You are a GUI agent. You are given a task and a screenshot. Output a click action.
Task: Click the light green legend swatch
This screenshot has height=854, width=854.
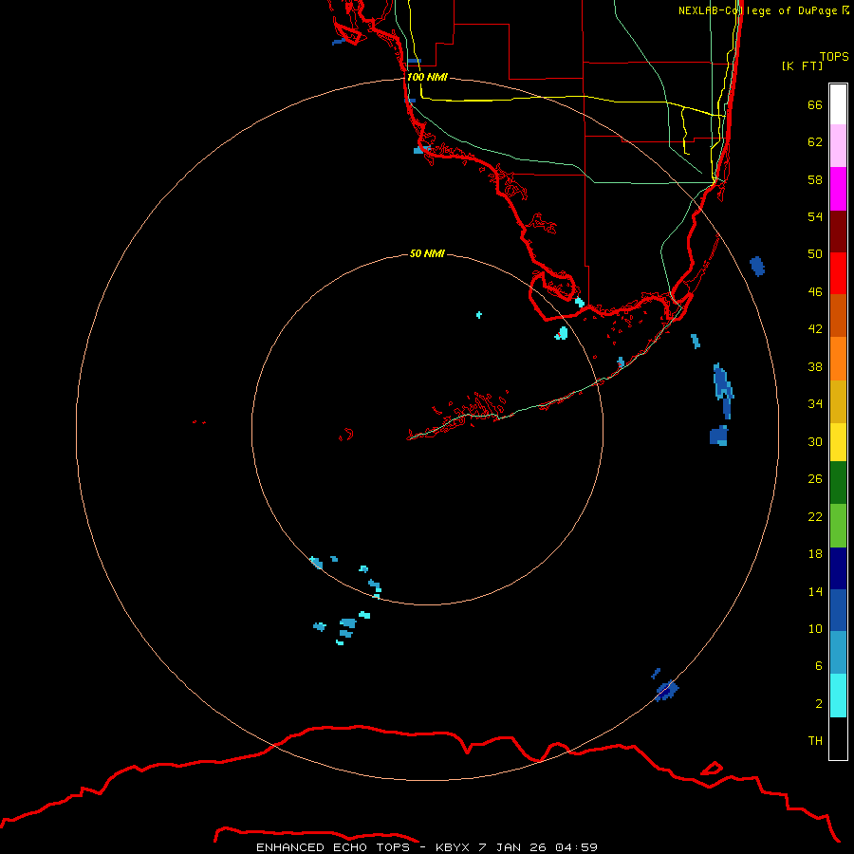click(838, 526)
